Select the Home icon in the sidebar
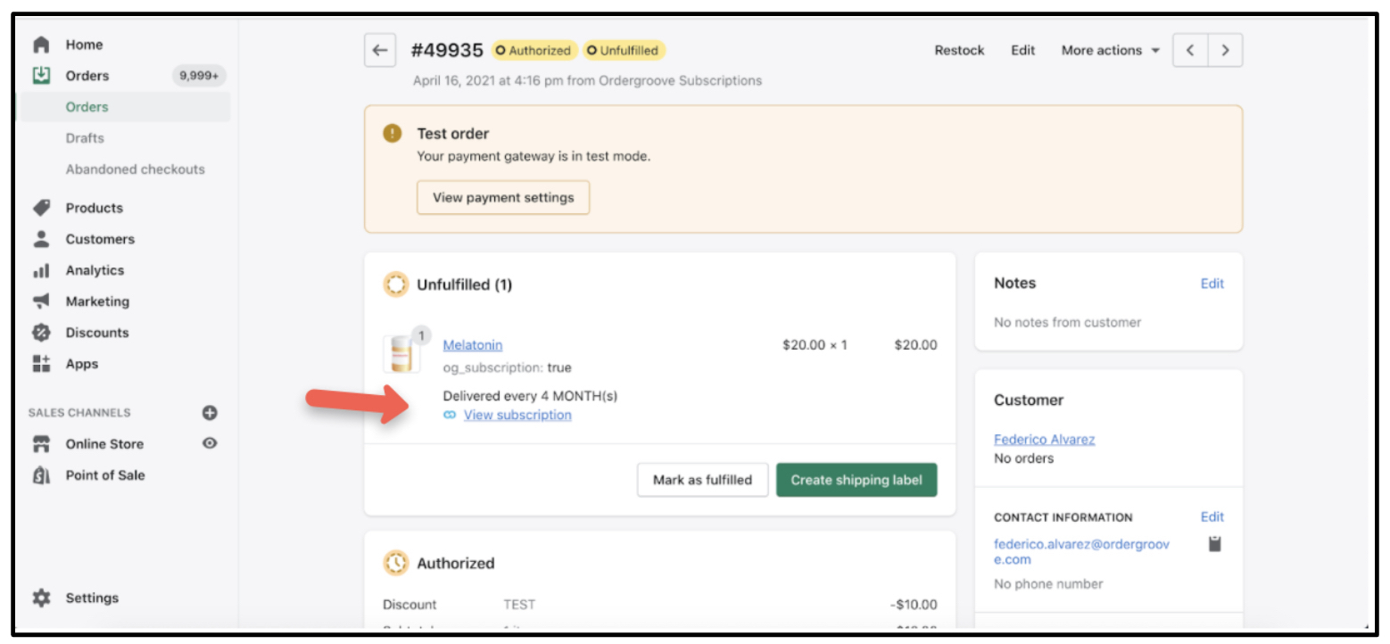The height and width of the screenshot is (644, 1390). pyautogui.click(x=43, y=44)
